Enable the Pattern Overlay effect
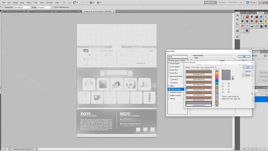The height and width of the screenshot is (151, 268). (169, 96)
